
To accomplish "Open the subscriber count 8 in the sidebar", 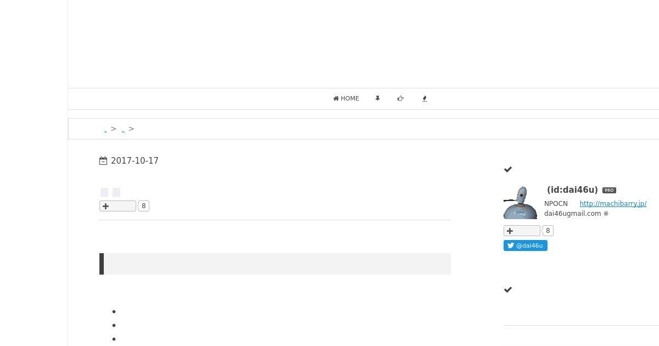I will point(548,231).
